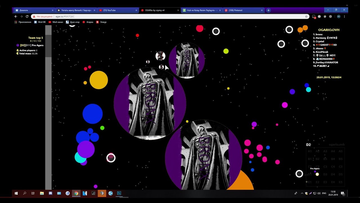Click the Total mass: 32.3k stat
Screen dimensions: 360x203
[x=27, y=54]
